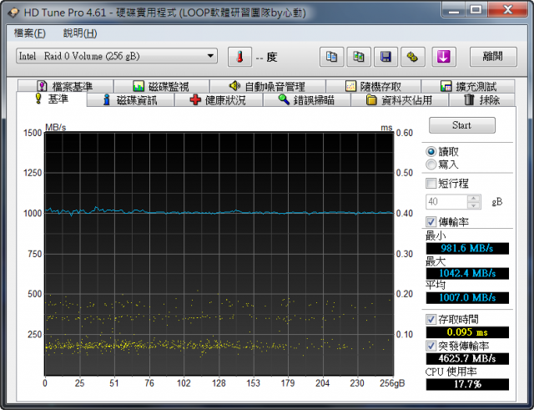Click minimum value 981.6 MB/s
The image size is (534, 410).
click(467, 249)
